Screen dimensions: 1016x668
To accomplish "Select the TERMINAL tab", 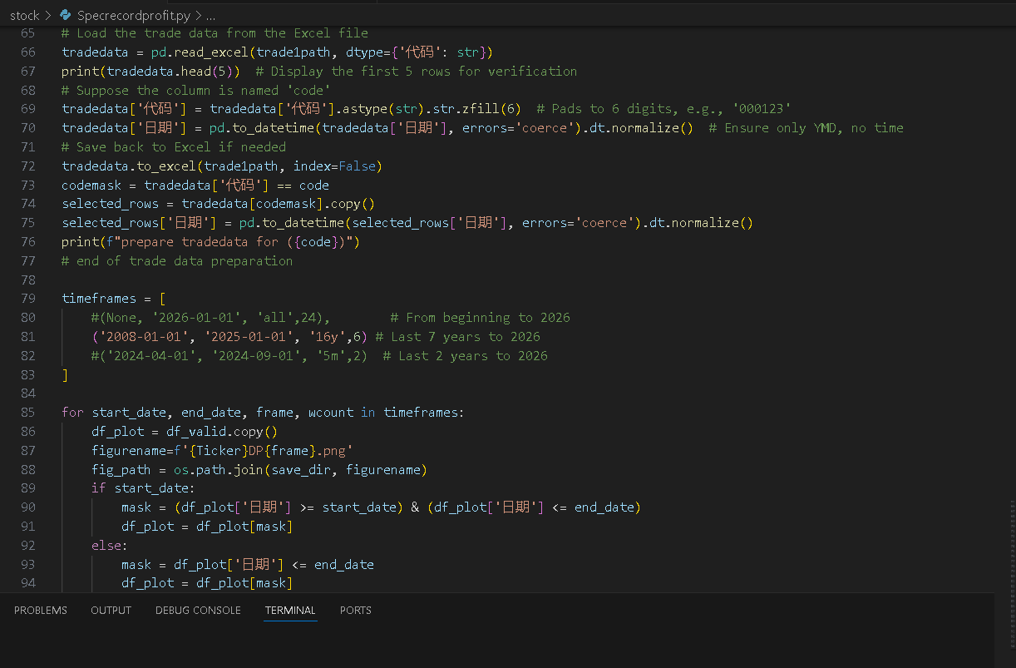I will tap(290, 610).
